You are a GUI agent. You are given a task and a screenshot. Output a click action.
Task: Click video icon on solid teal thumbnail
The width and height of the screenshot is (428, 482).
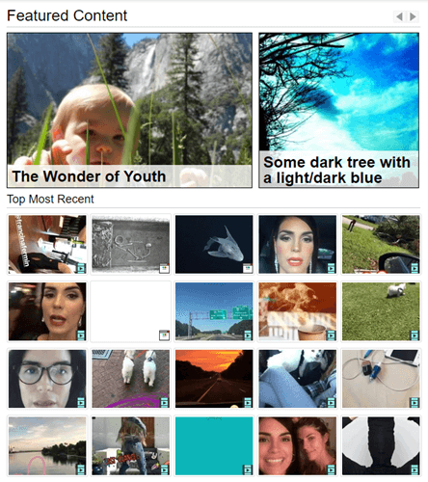(248, 469)
